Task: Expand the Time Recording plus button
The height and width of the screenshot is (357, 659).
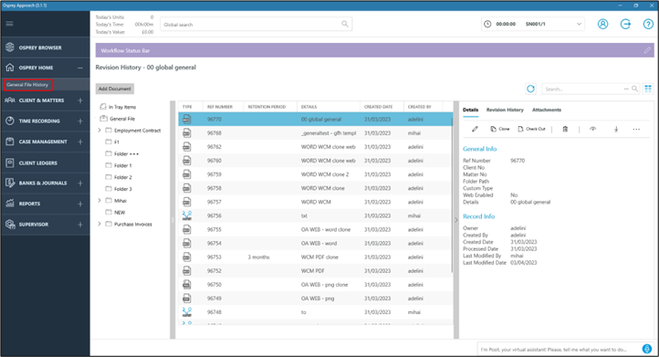Action: 80,121
